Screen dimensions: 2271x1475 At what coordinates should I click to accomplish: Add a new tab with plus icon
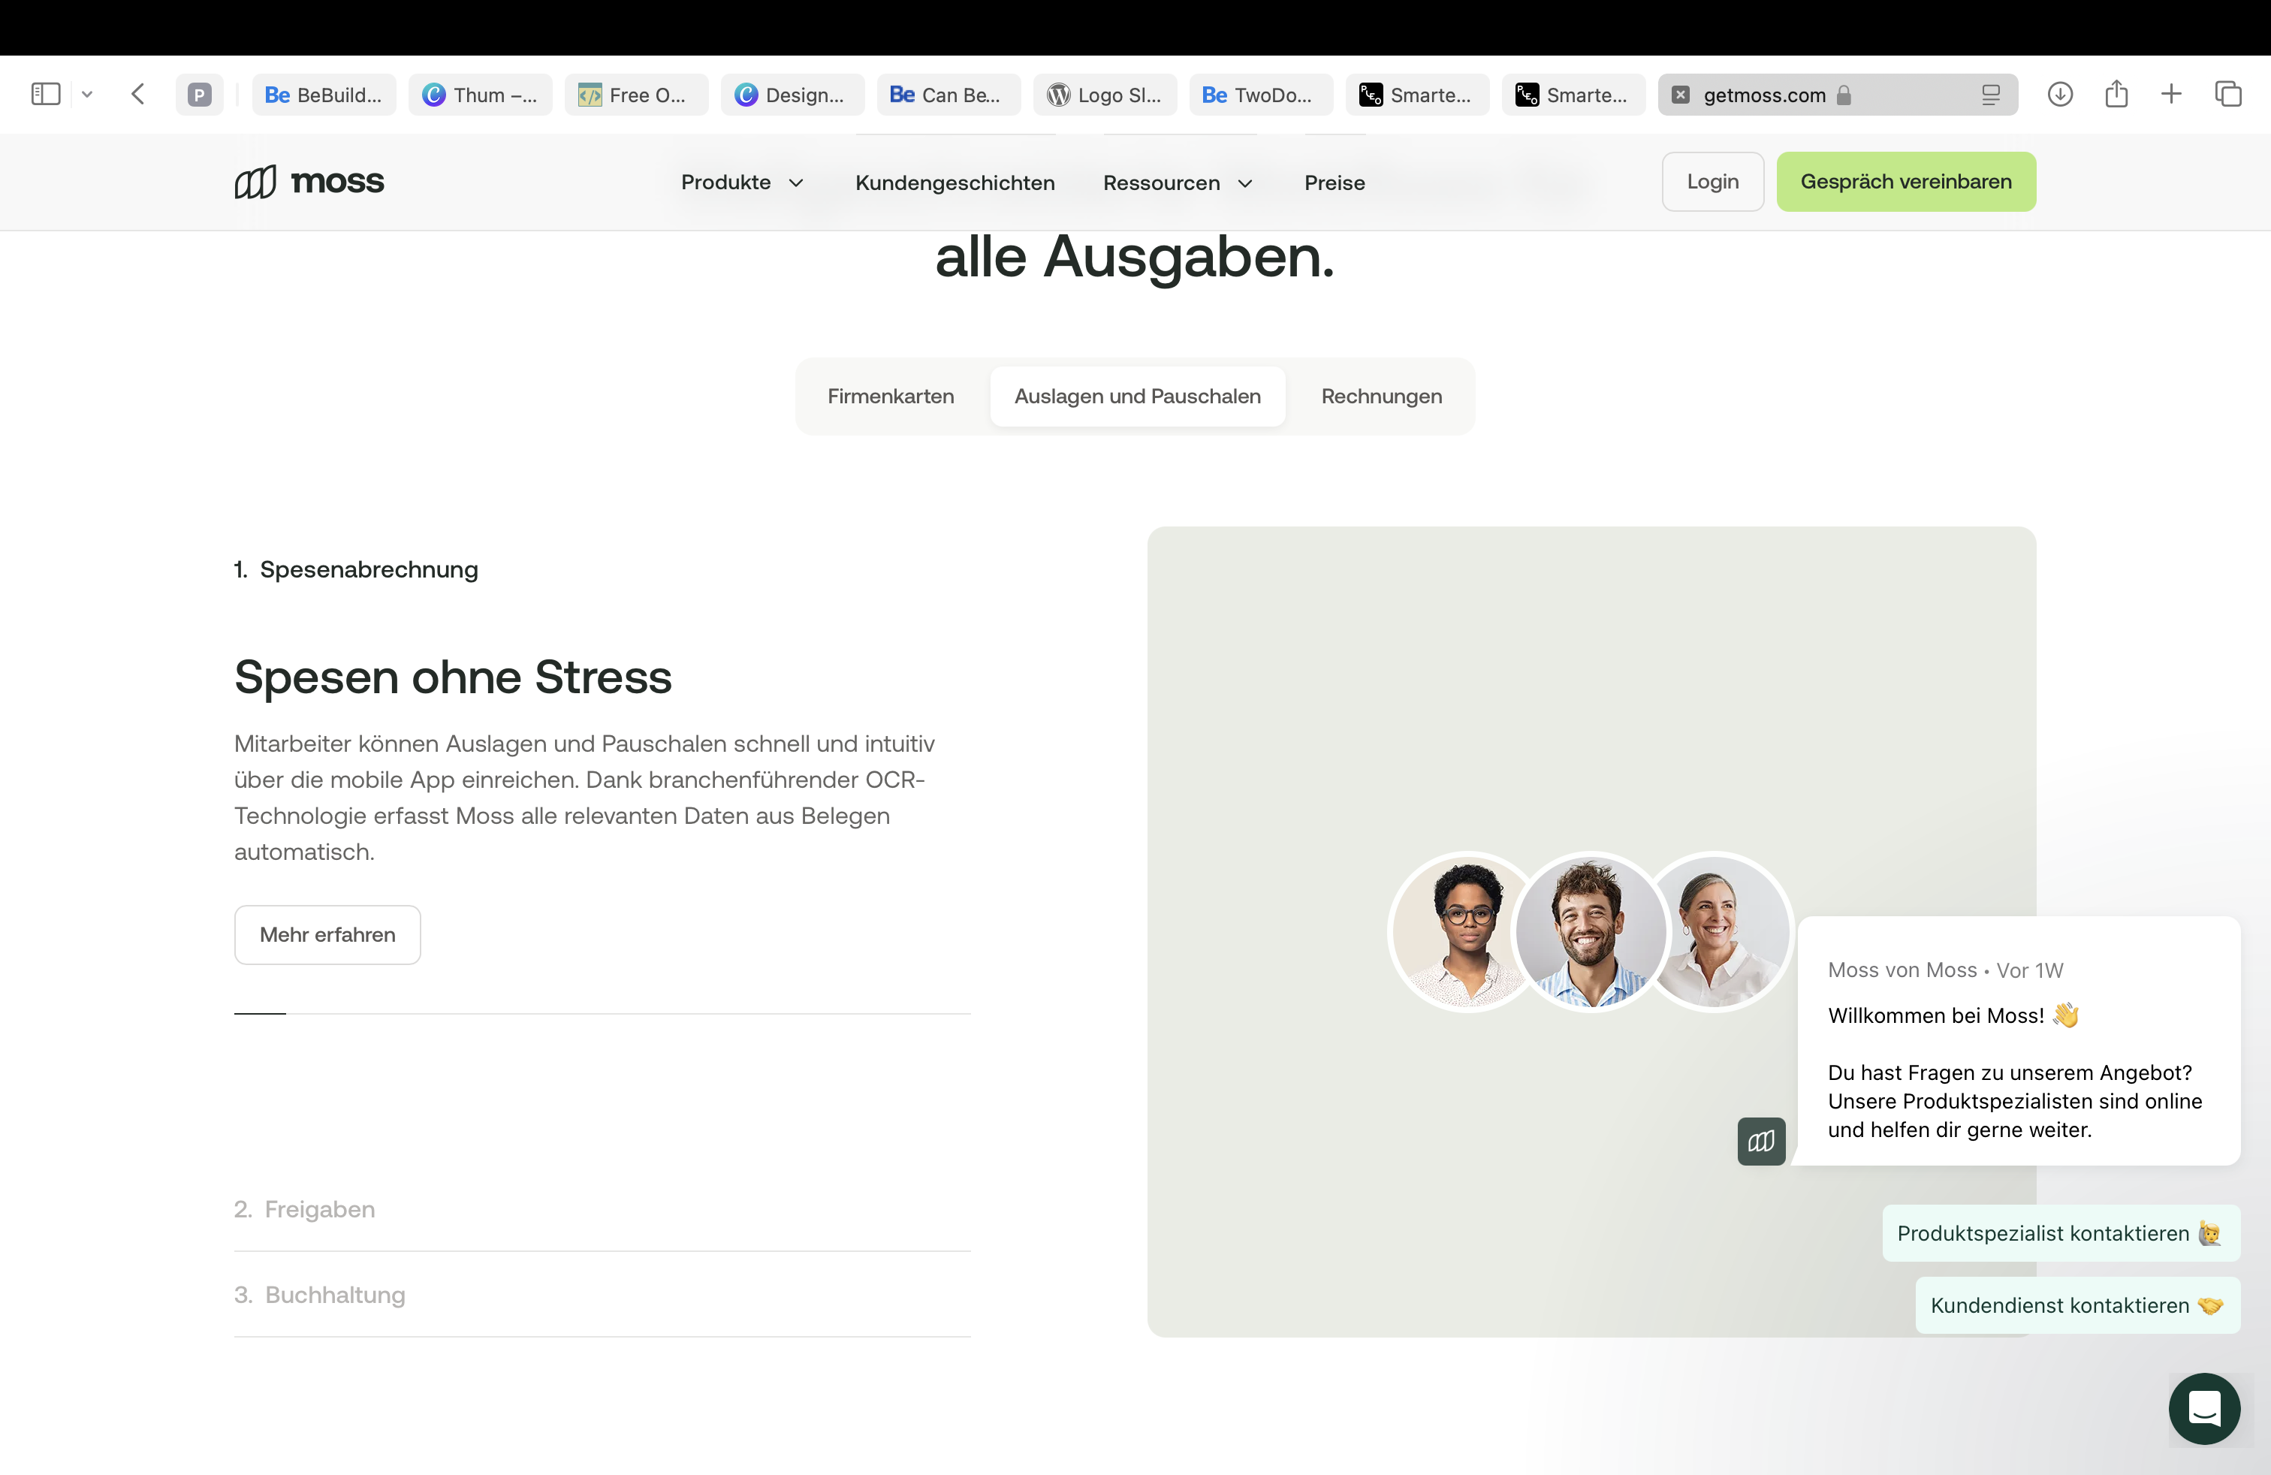(2171, 93)
